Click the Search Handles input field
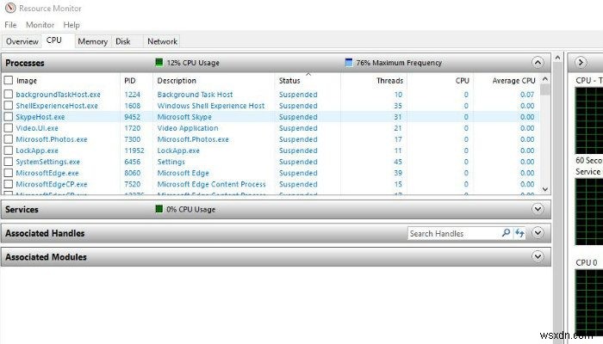The image size is (603, 344). pyautogui.click(x=454, y=233)
